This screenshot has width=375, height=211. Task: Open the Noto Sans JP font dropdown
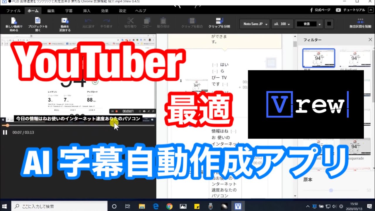click(255, 24)
